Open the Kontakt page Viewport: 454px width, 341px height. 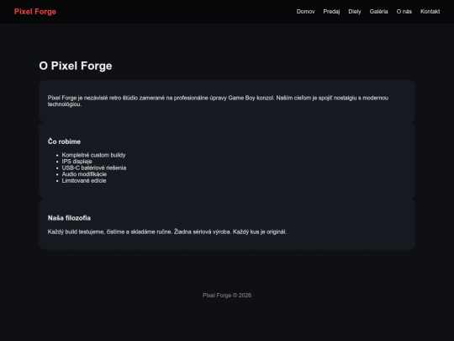[430, 12]
